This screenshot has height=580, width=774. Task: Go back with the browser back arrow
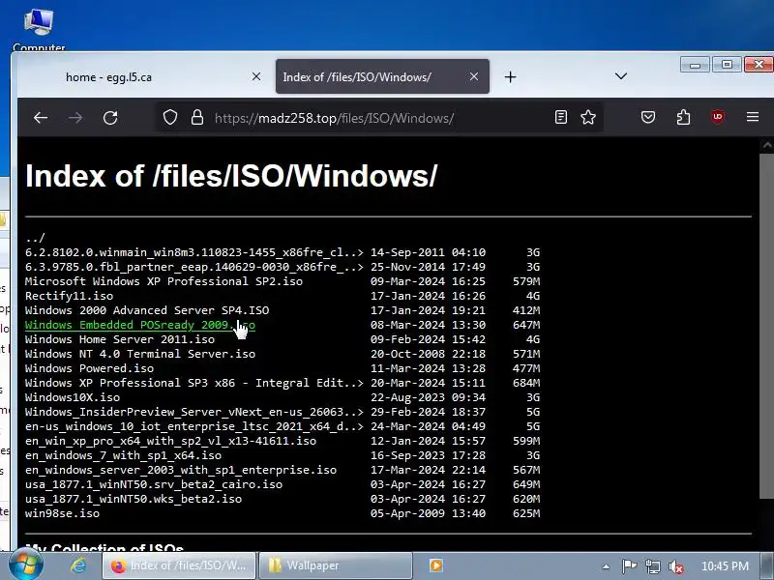[41, 117]
